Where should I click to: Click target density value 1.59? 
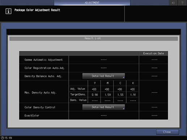coord(107,95)
